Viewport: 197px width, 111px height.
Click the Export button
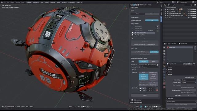pyautogui.click(x=145, y=95)
